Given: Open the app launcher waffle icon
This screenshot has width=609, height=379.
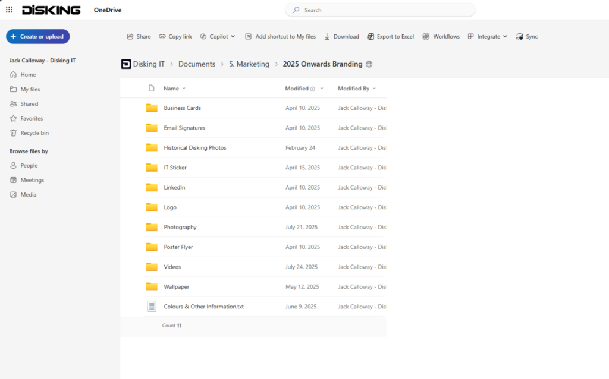Looking at the screenshot, I should pos(9,10).
